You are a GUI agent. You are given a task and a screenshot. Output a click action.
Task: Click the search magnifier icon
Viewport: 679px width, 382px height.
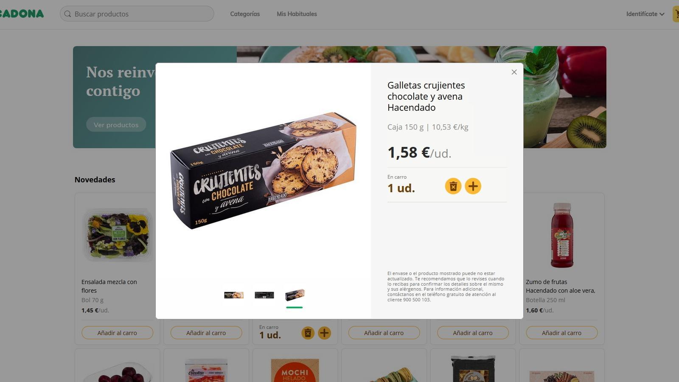pos(67,14)
